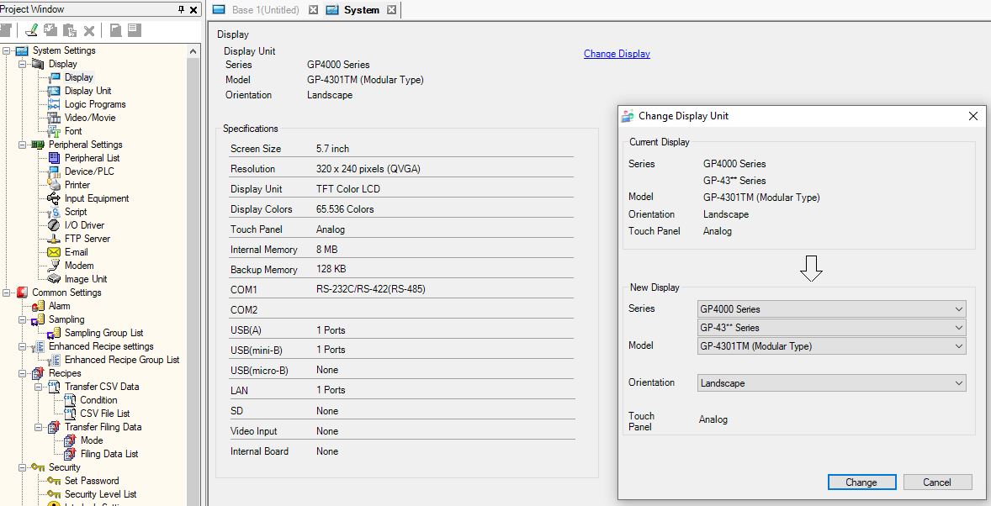Open FTP Server settings
Viewport: 991px width, 506px height.
click(87, 238)
